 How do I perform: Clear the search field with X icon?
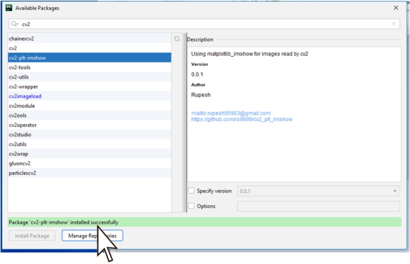tap(394, 24)
